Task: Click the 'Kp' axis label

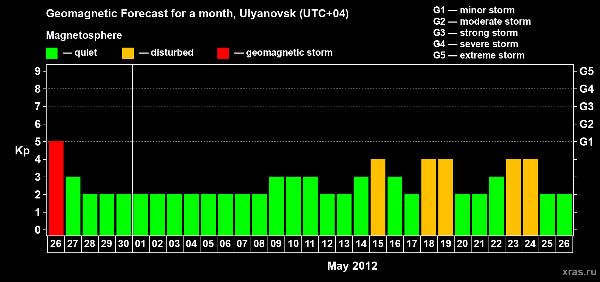Action: click(x=22, y=151)
